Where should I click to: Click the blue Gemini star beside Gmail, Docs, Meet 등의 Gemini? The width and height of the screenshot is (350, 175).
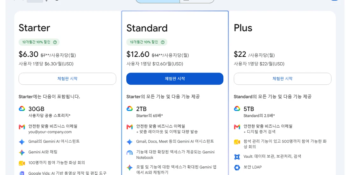click(129, 142)
